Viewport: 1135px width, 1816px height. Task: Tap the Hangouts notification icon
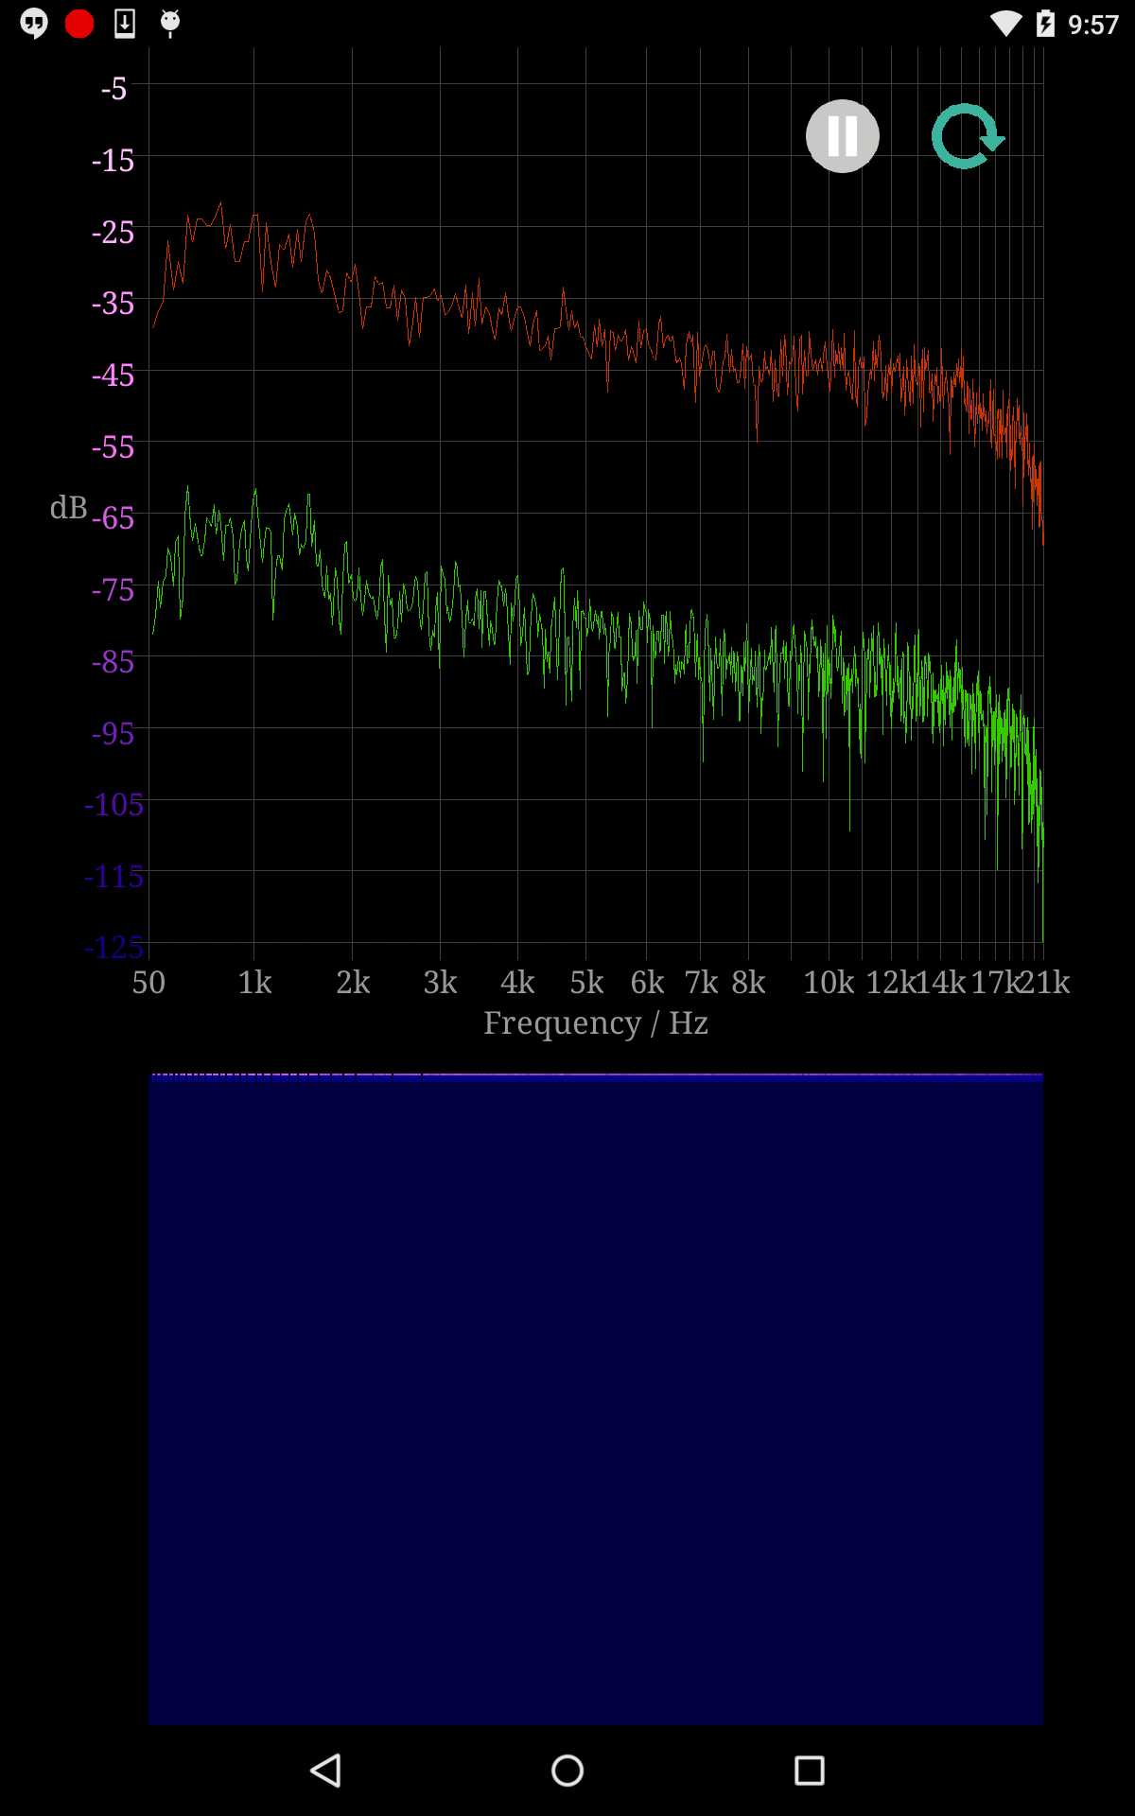[34, 23]
